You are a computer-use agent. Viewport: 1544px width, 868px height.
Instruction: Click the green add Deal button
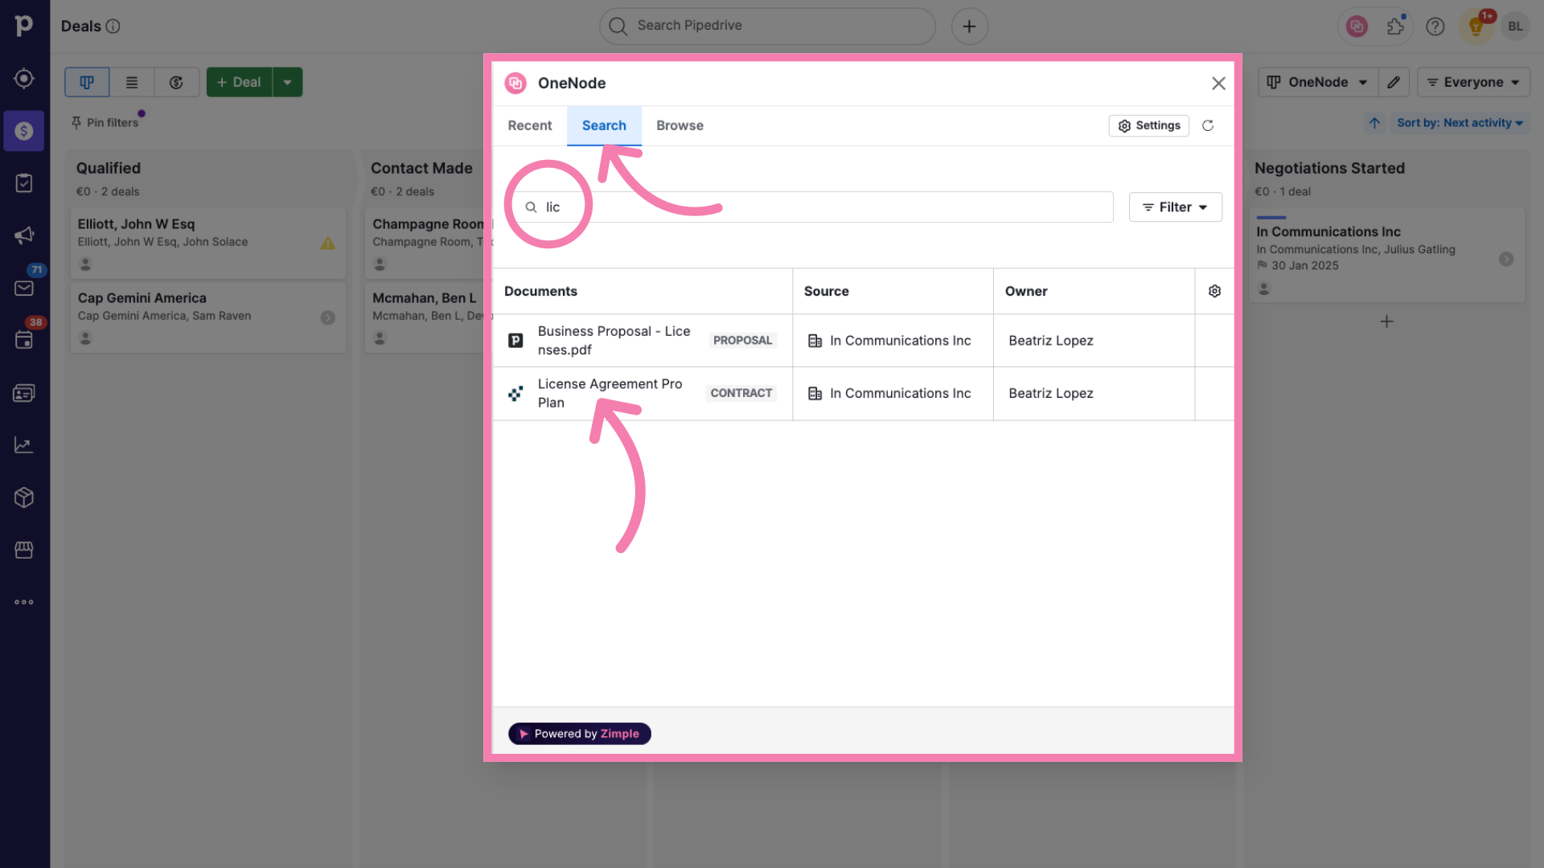tap(239, 82)
